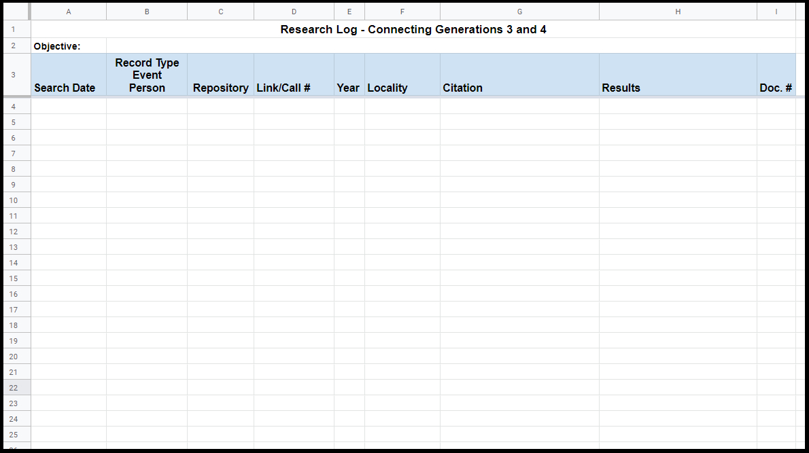Select column I by clicking its header
Image resolution: width=809 pixels, height=453 pixels.
(776, 11)
